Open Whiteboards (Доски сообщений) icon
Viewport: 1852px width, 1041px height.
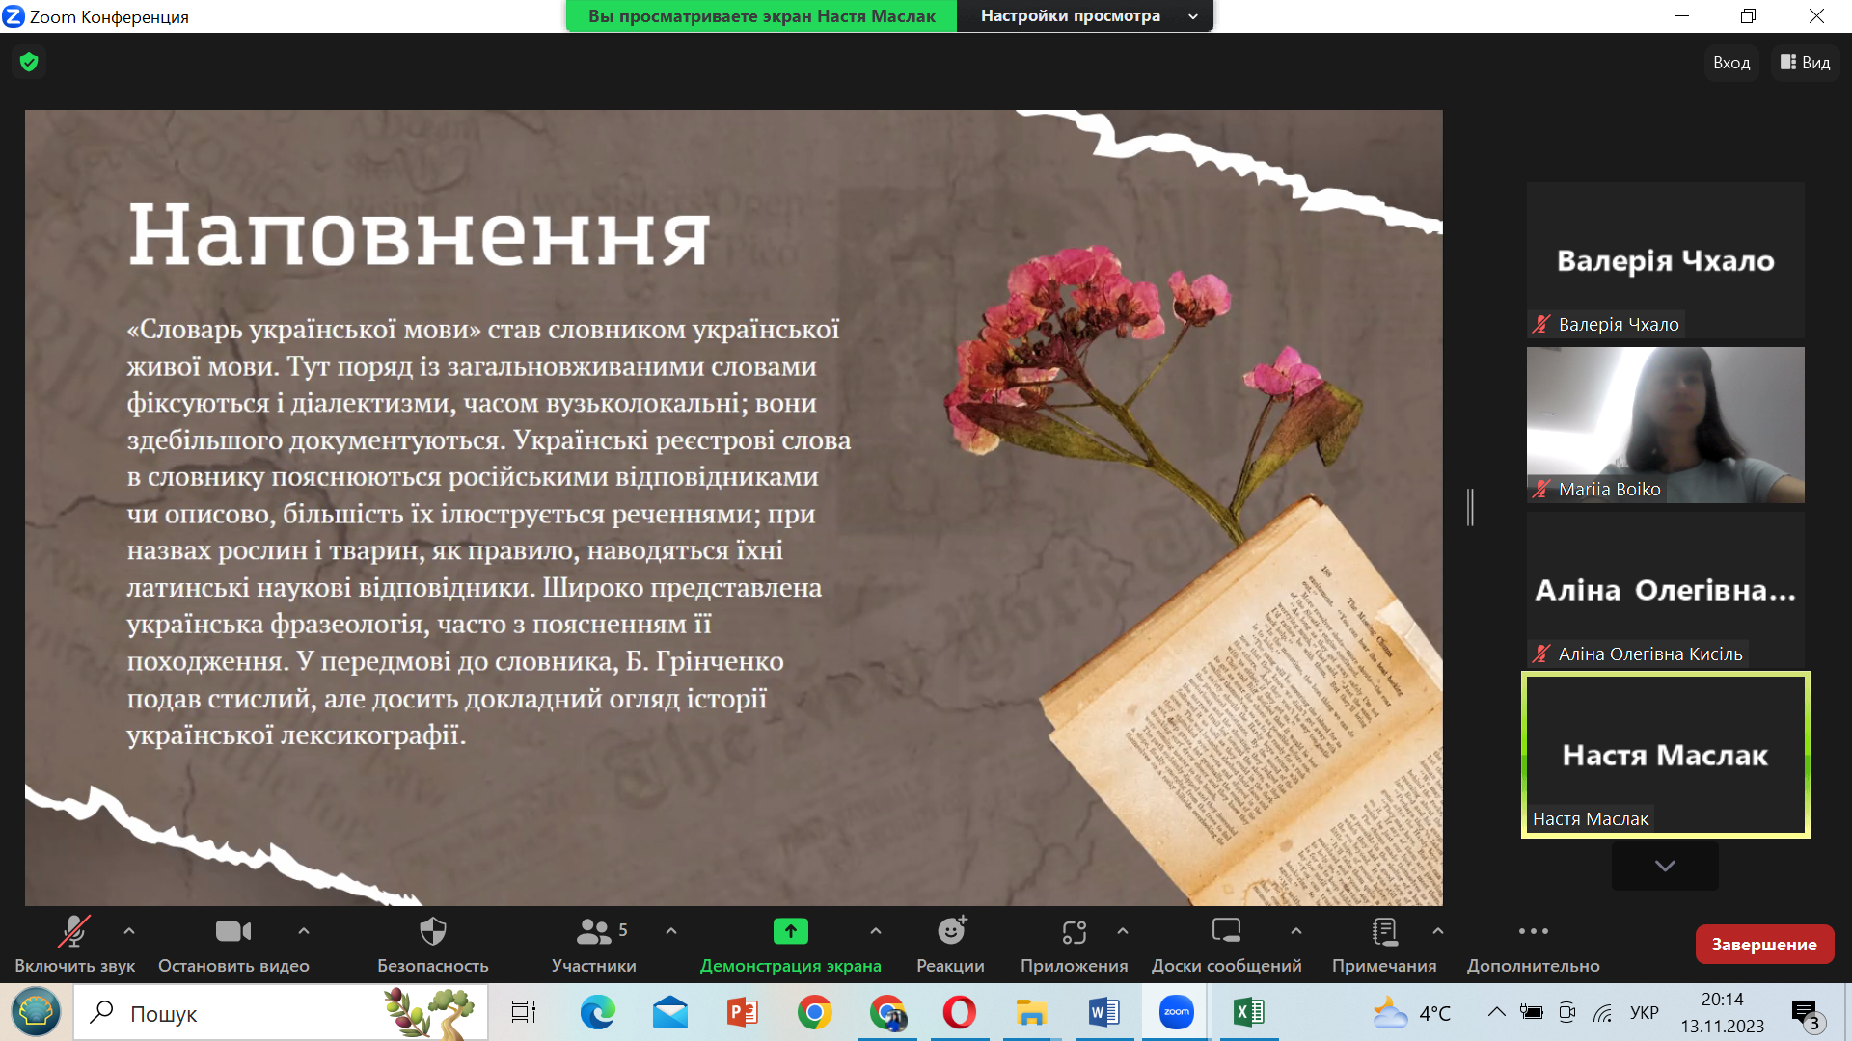coord(1226,932)
